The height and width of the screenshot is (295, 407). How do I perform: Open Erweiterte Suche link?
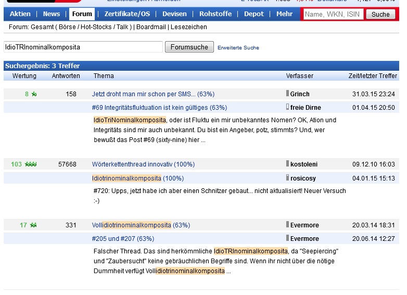[238, 48]
